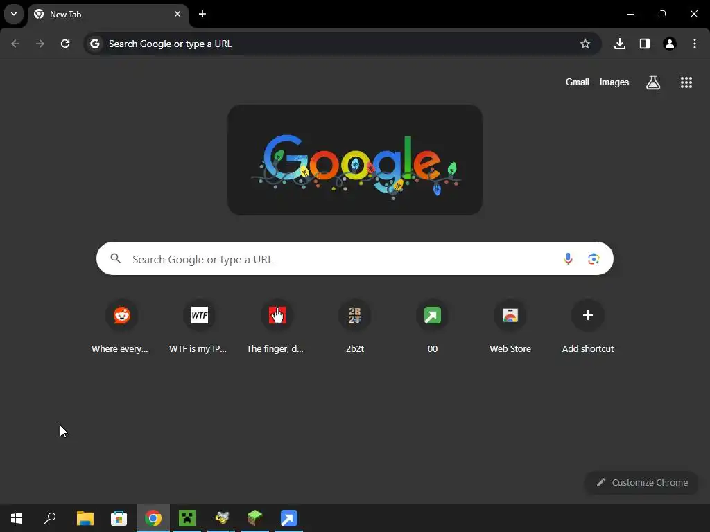
Task: Open File Explorer from taskbar
Action: tap(85, 518)
